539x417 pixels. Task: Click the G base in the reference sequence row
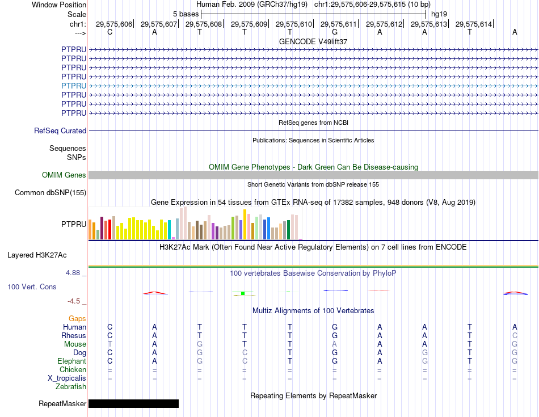[335, 32]
